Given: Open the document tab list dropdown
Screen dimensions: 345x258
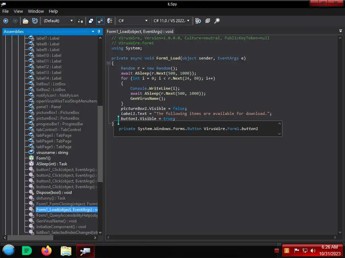Looking at the screenshot, I should 341,31.
